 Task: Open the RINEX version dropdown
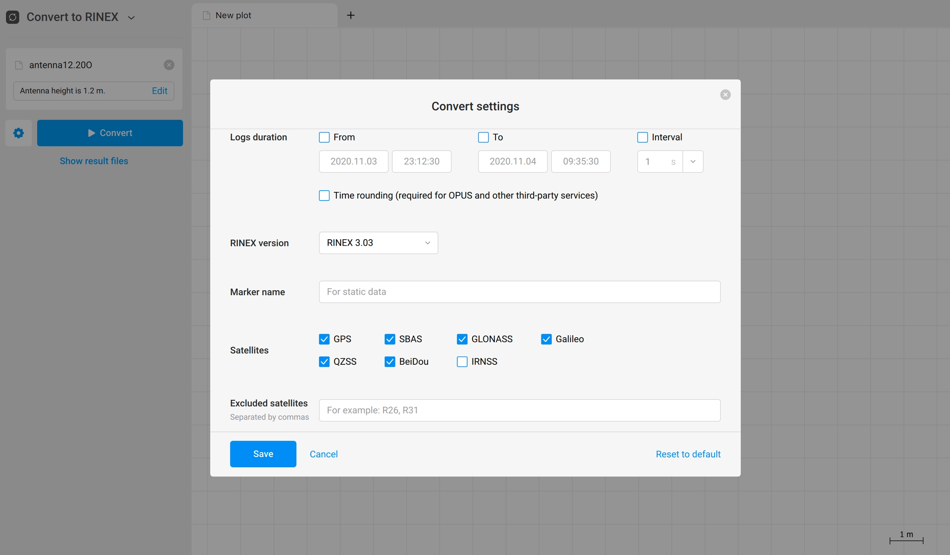coord(378,243)
